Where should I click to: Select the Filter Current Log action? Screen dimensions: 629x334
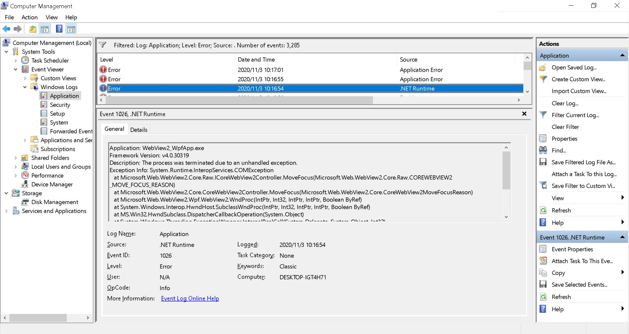tap(576, 115)
